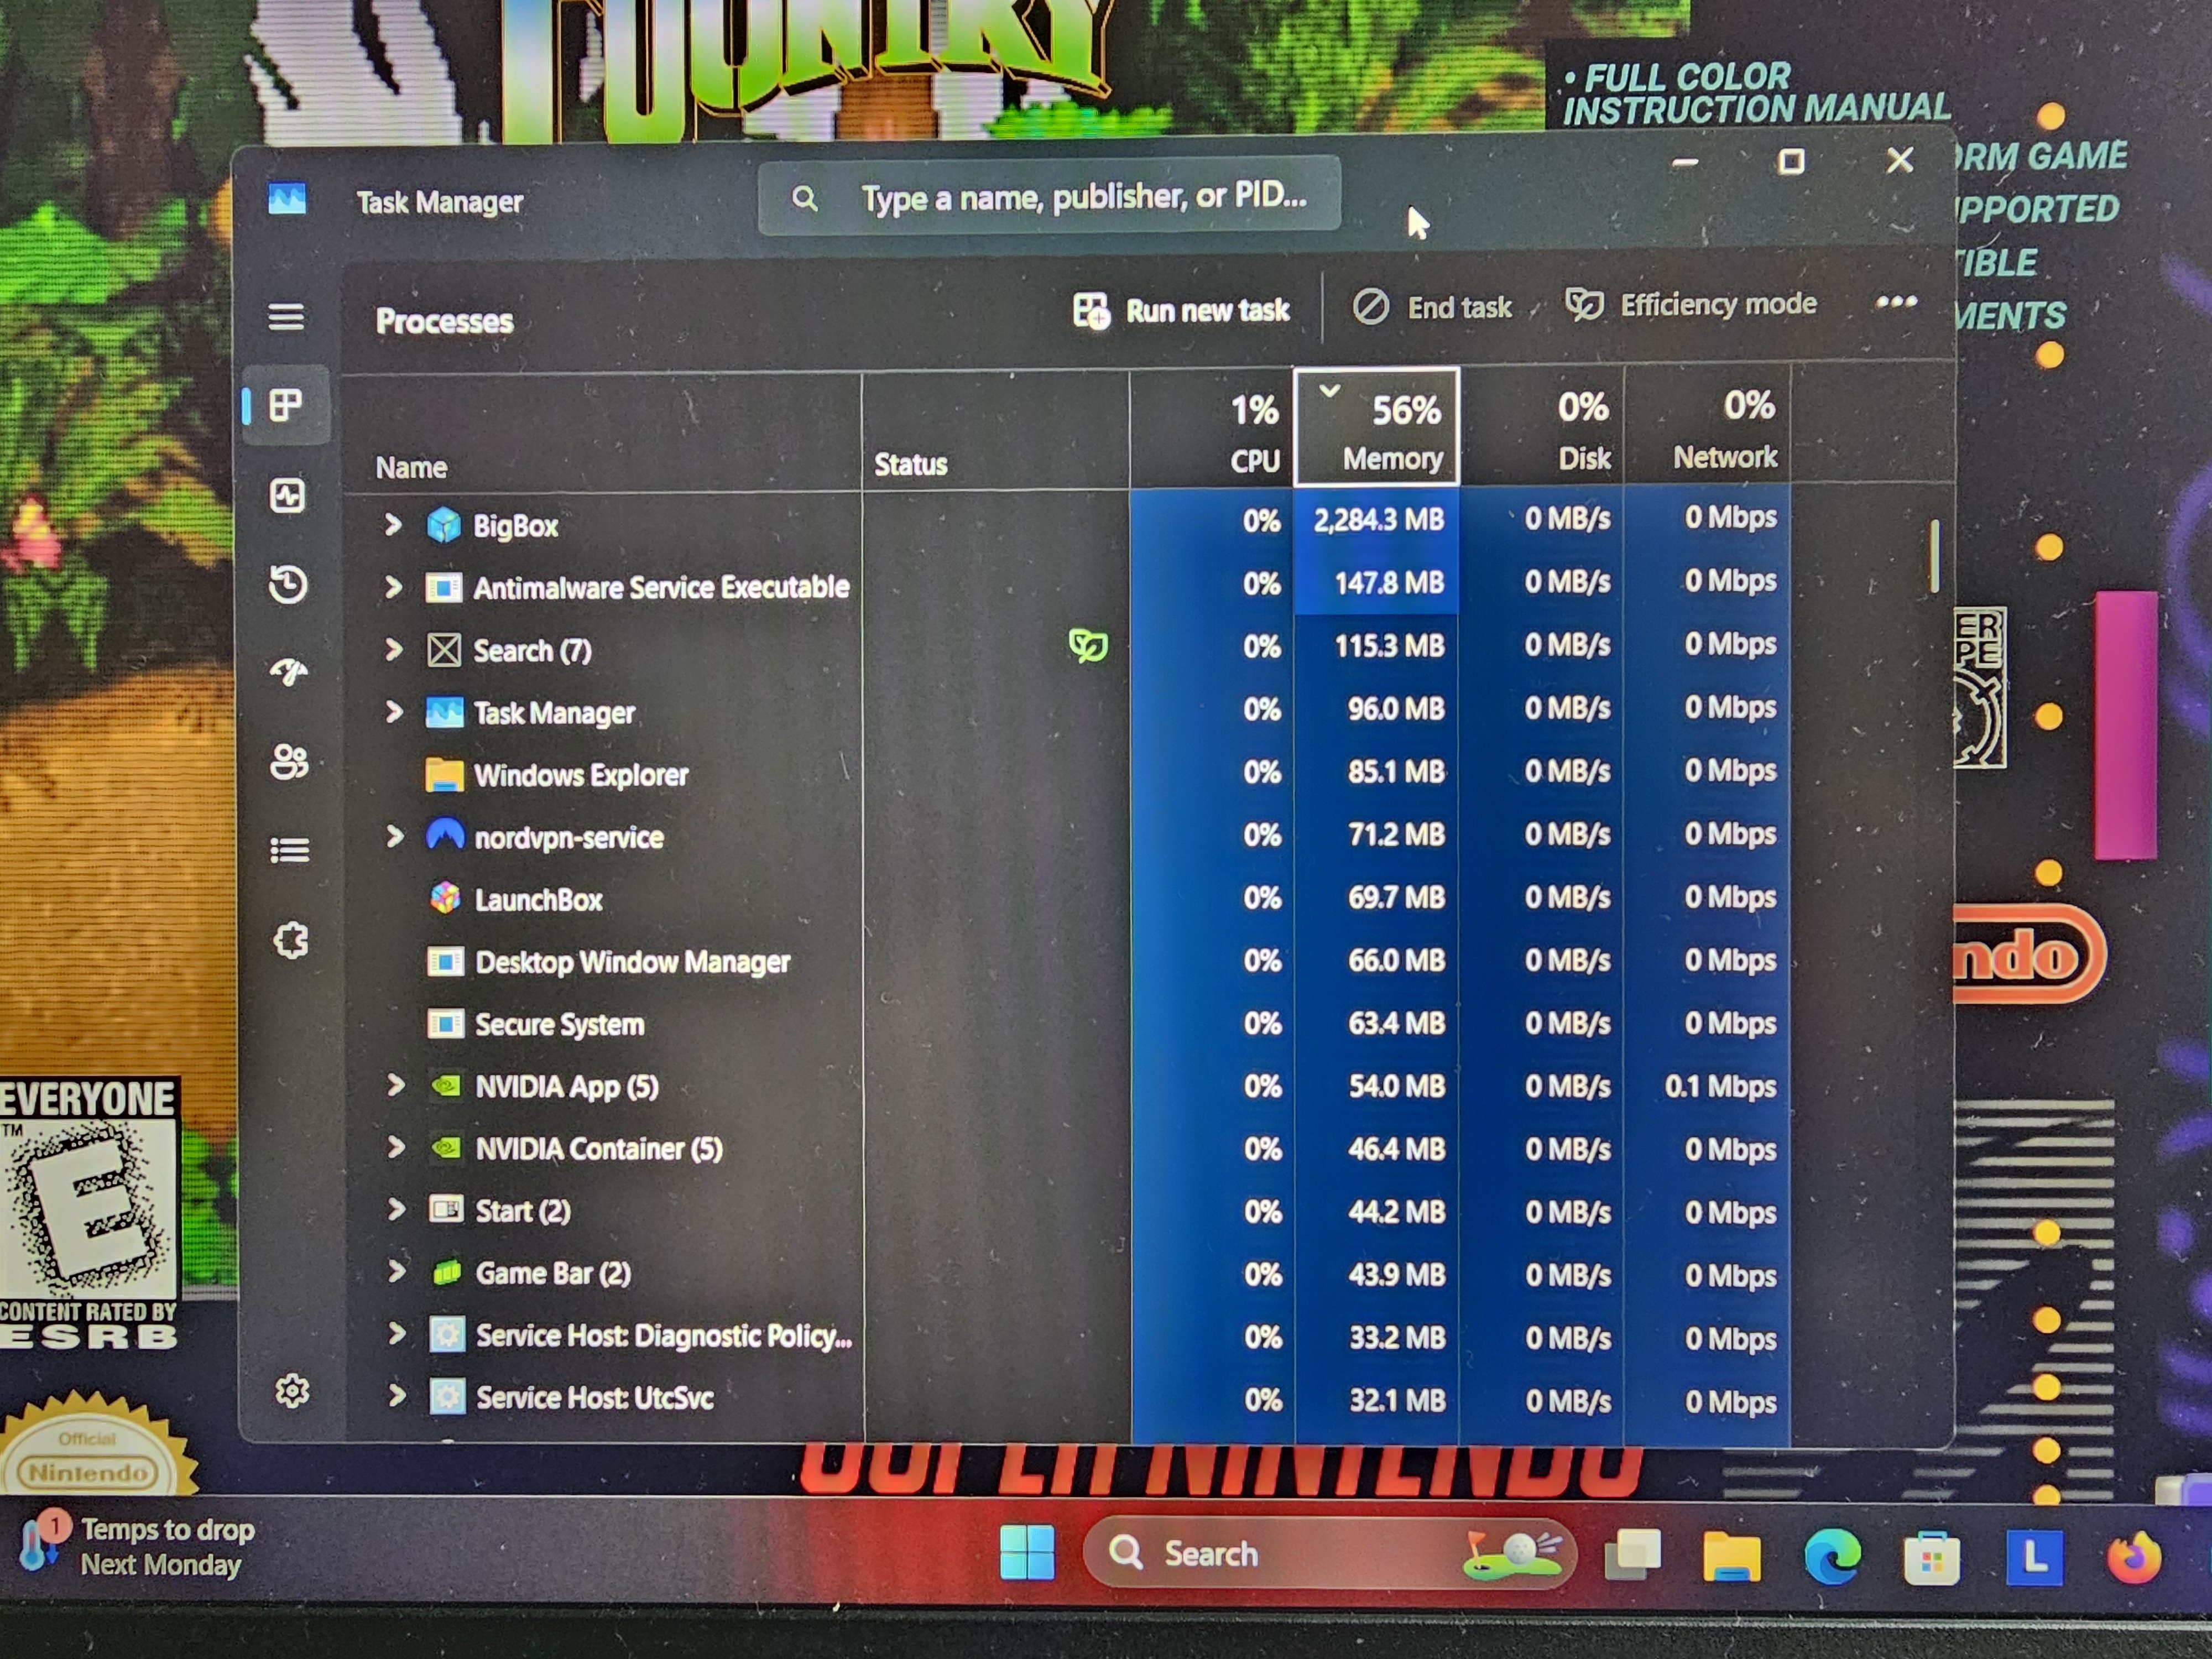Click the Run new task button

[1182, 310]
